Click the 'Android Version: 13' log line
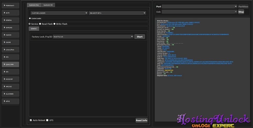Image resolution: width=253 pixels, height=128 pixels. (x=164, y=53)
